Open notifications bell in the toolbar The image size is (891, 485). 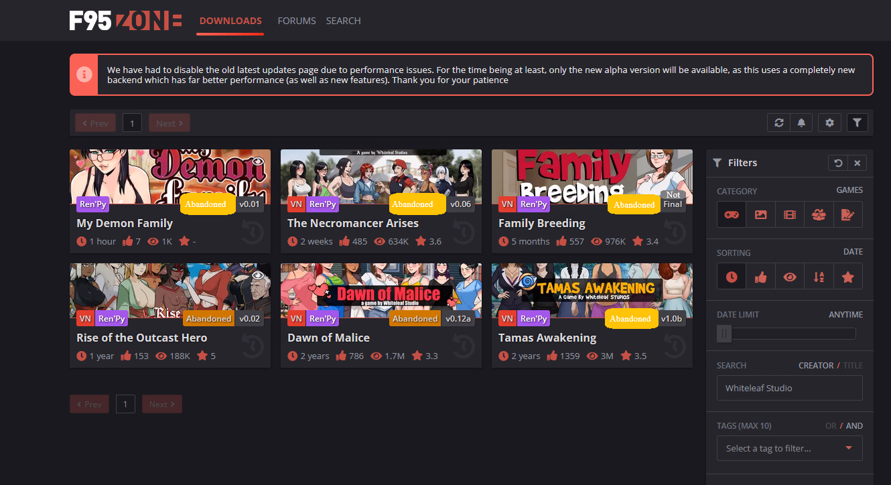801,123
